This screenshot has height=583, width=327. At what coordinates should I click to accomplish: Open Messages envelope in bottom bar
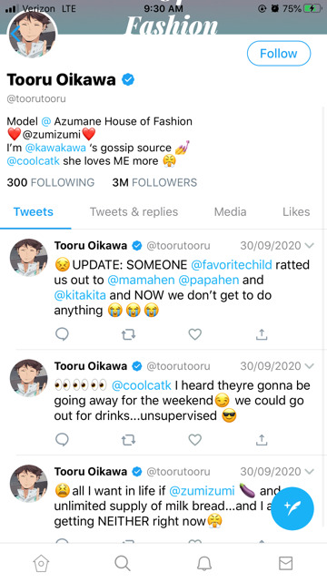pos(285,563)
